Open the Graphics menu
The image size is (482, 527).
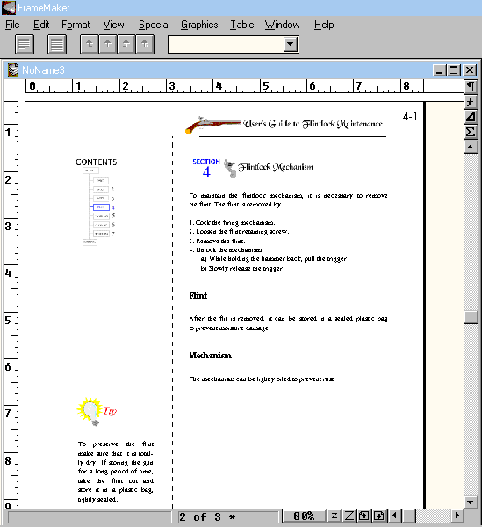[x=199, y=25]
